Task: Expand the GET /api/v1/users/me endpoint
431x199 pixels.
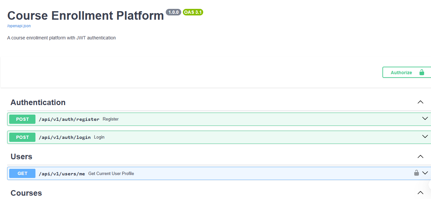Action: tap(425, 173)
